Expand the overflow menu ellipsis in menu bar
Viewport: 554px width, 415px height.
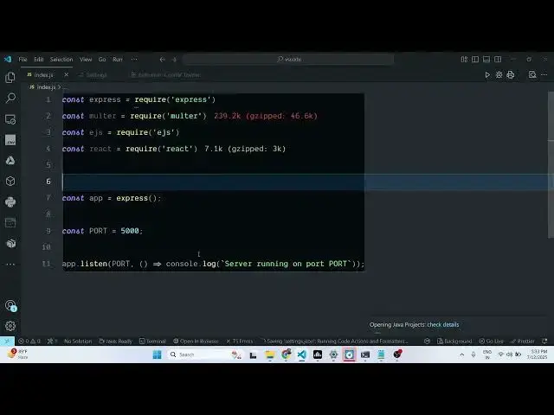[134, 60]
